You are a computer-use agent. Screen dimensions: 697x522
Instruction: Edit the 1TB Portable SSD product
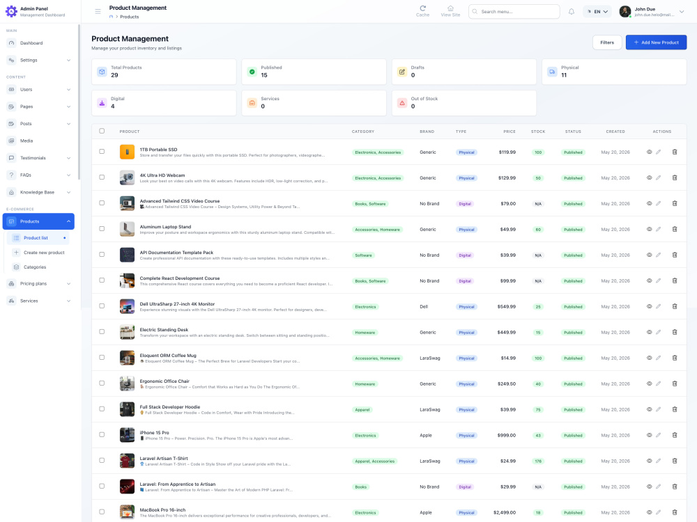click(x=659, y=152)
